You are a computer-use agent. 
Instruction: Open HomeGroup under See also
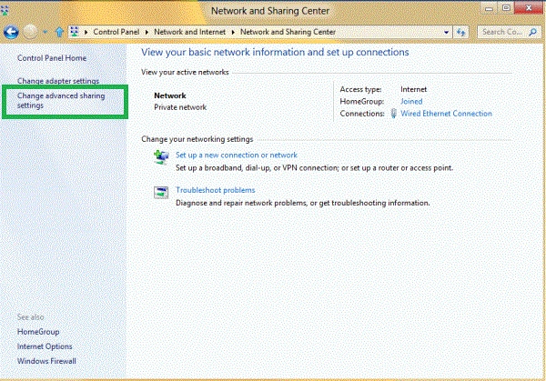(38, 332)
